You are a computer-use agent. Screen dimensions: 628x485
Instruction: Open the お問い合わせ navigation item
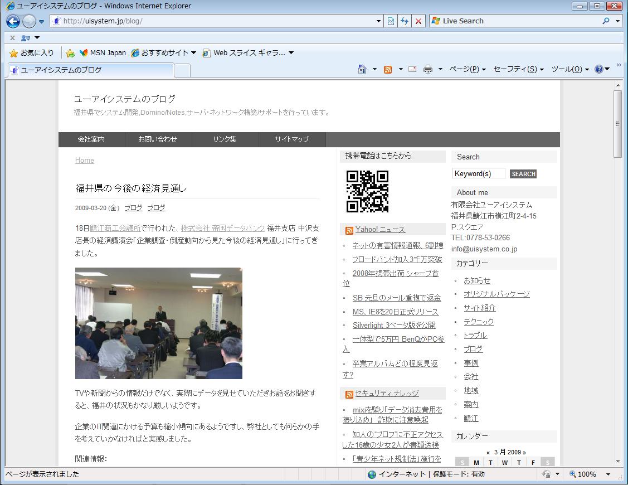pyautogui.click(x=158, y=139)
